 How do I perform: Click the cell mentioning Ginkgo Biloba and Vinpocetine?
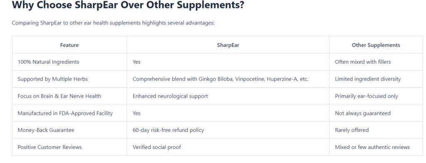pos(228,79)
